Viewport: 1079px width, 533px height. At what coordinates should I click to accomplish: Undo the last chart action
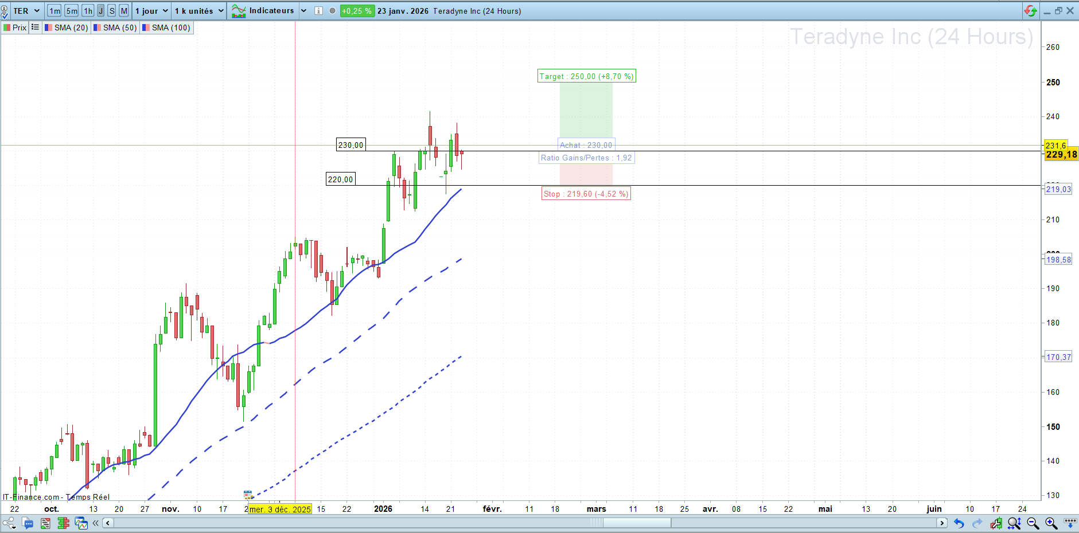pyautogui.click(x=959, y=523)
